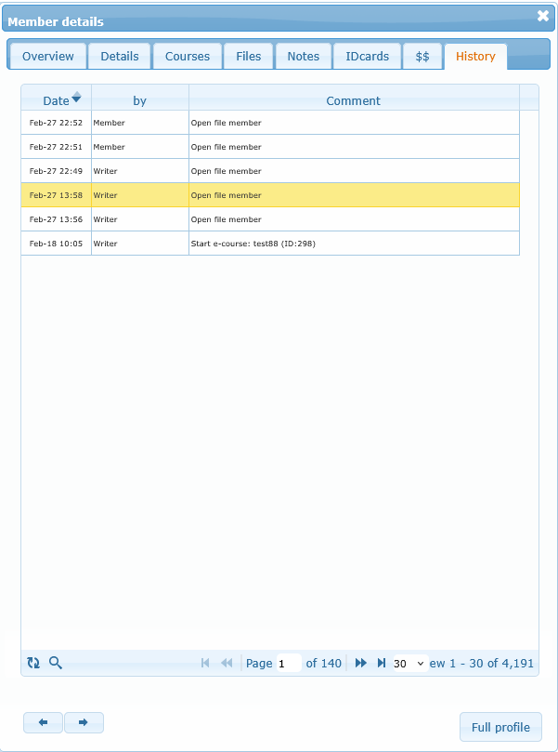
Task: Open the rows-per-page dropdown showing 30
Action: click(x=408, y=663)
